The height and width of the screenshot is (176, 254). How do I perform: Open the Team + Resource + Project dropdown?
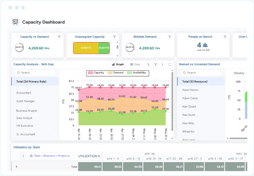tap(50, 156)
